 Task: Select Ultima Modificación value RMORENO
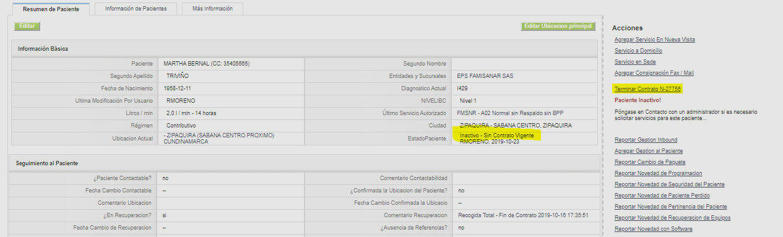click(x=181, y=100)
